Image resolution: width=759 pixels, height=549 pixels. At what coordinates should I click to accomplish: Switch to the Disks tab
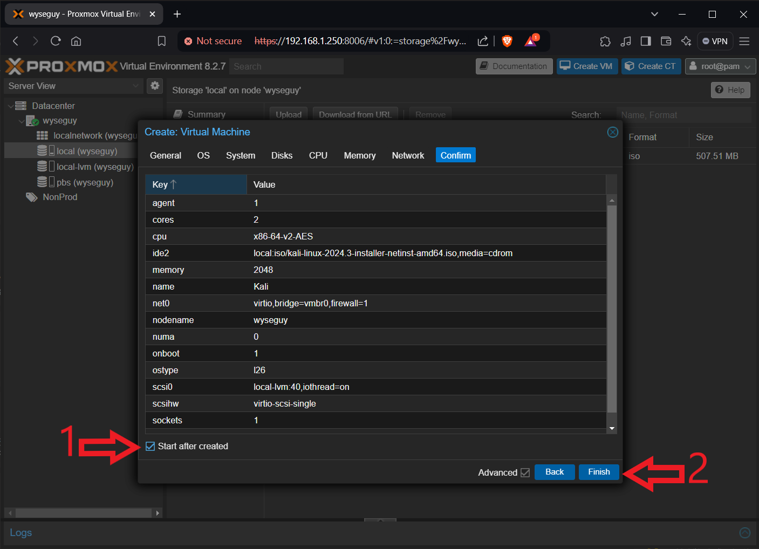click(x=282, y=155)
